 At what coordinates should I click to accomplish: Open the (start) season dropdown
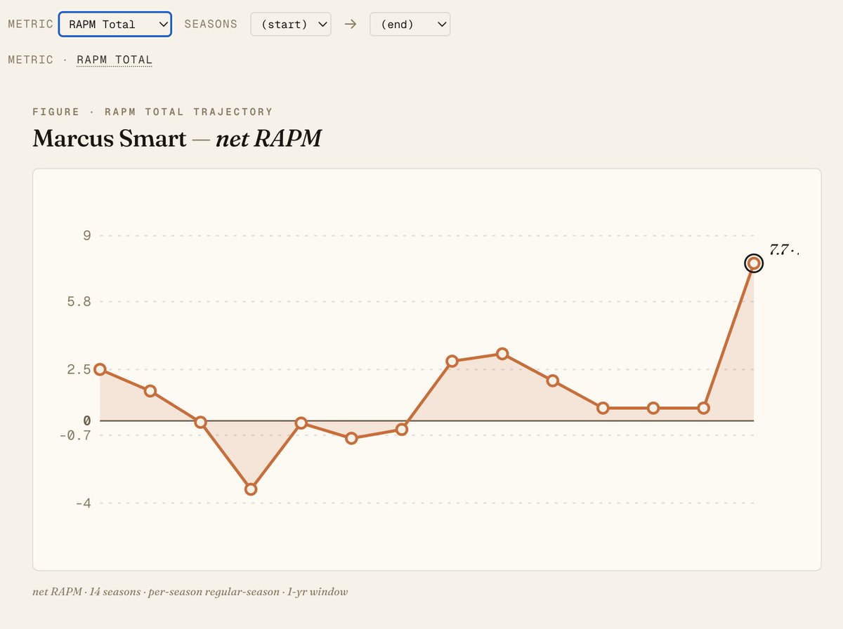point(291,24)
